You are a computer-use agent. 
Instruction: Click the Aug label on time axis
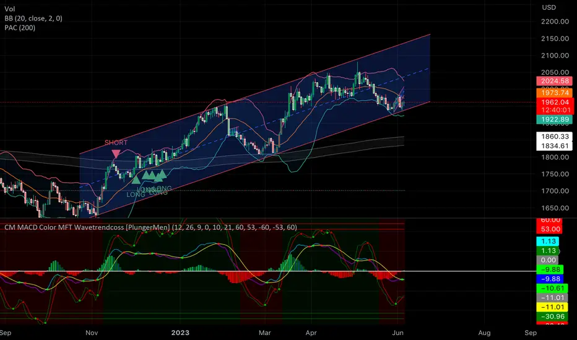tap(484, 333)
